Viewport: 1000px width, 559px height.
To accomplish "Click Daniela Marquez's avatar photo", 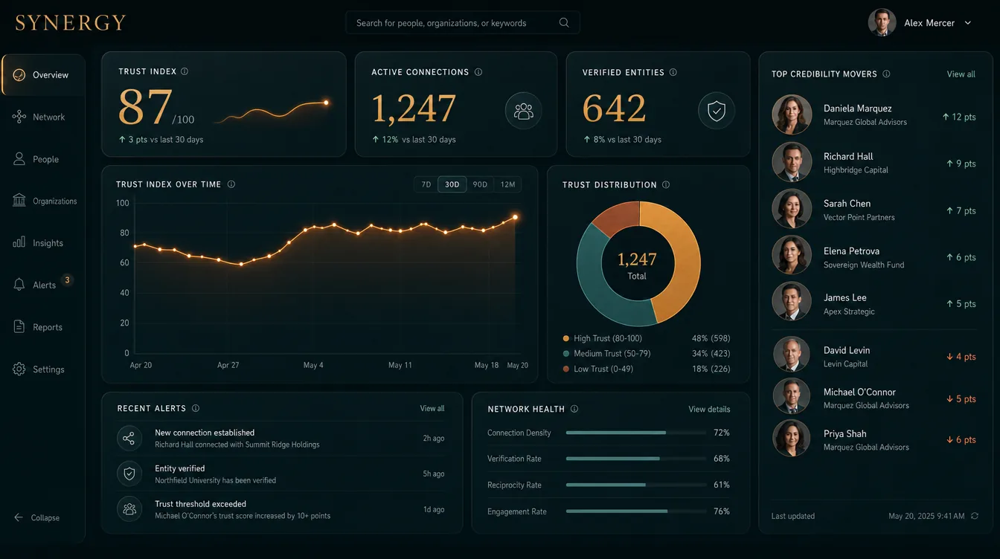I will (792, 114).
